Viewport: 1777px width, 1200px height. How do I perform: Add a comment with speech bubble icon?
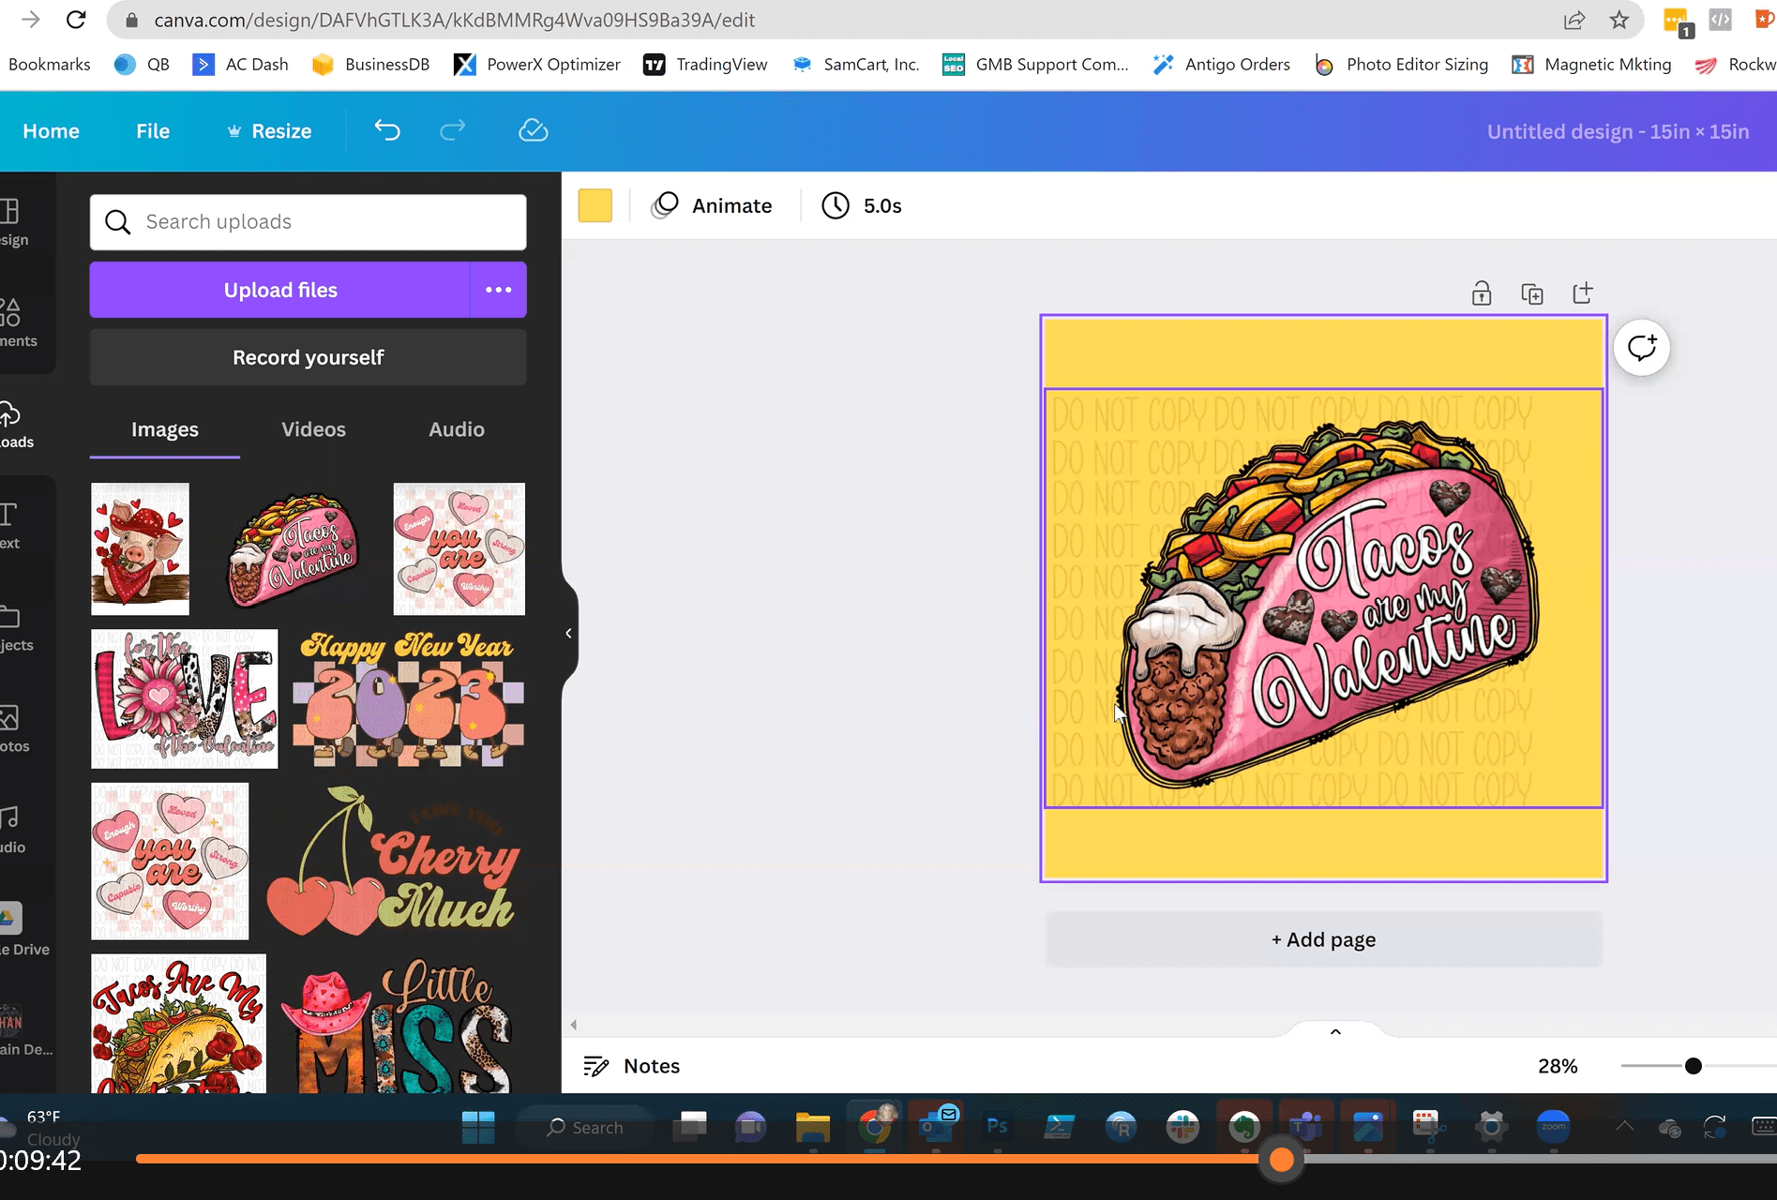(x=1641, y=348)
